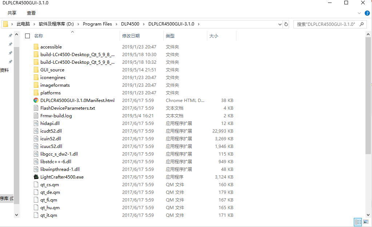Viewport: 372px width, 227px height.
Task: Select the imageformats folder icon
Action: pos(36,85)
